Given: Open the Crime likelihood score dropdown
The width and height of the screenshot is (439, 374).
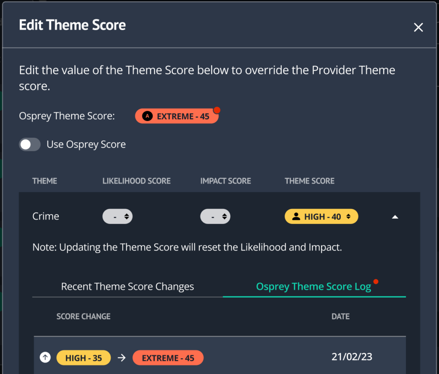Looking at the screenshot, I should [x=117, y=216].
